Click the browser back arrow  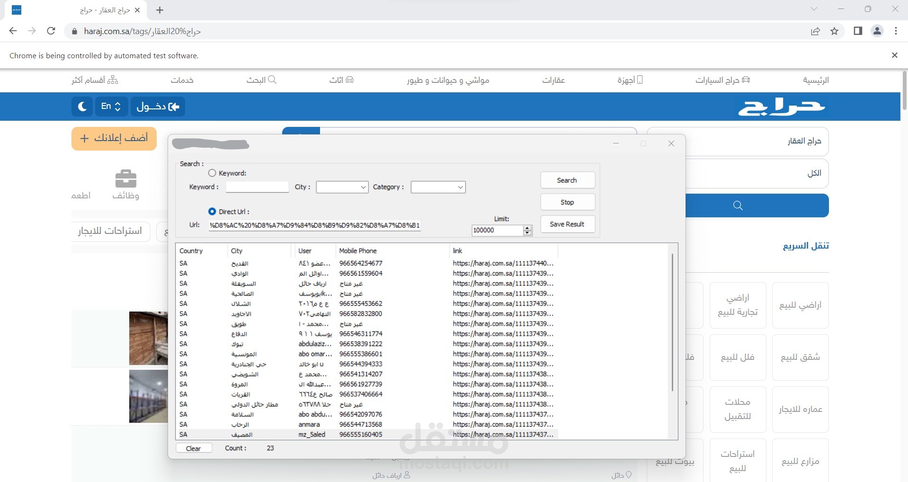pyautogui.click(x=13, y=31)
